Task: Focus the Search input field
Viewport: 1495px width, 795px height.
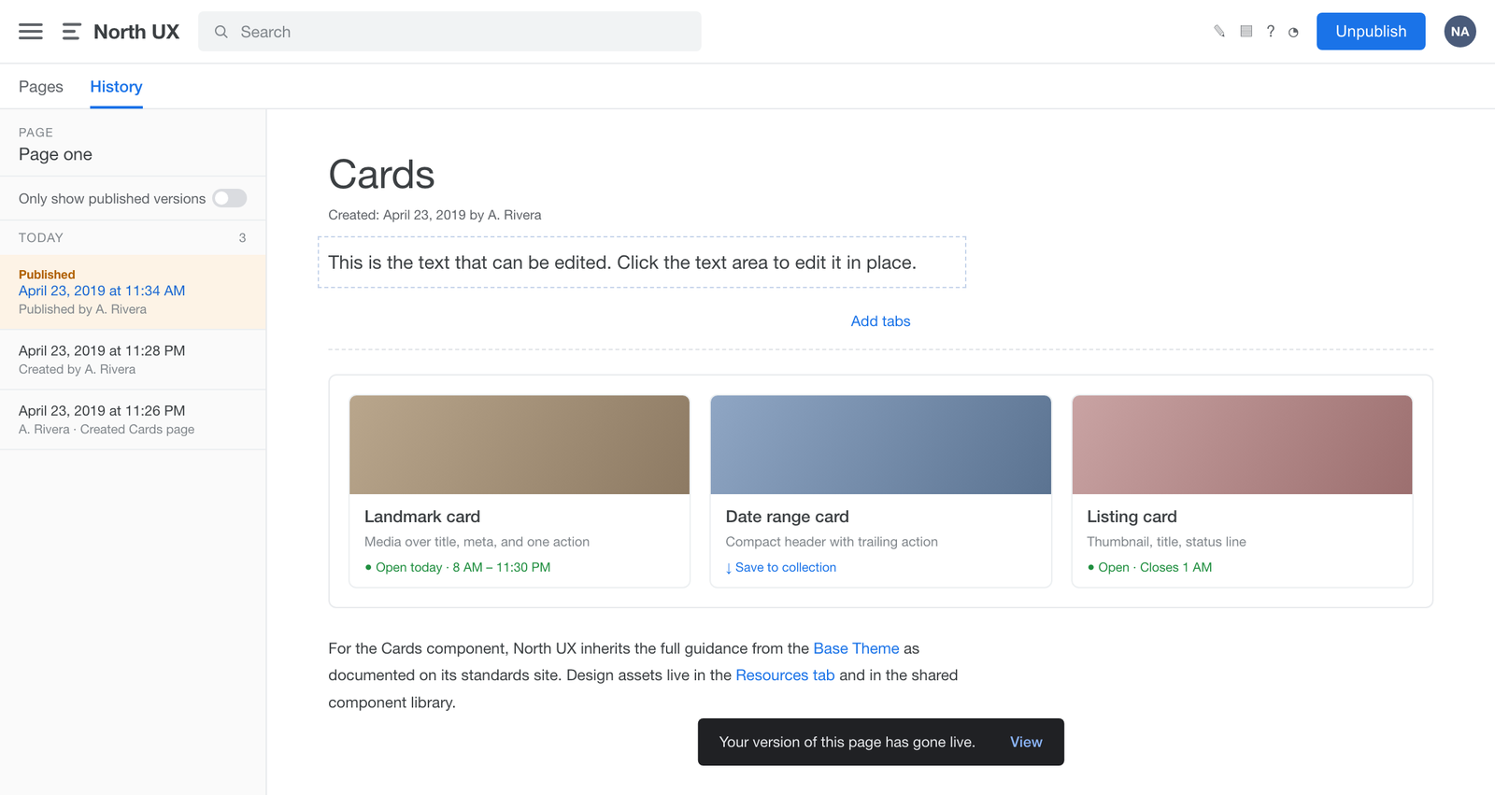Action: click(x=449, y=32)
